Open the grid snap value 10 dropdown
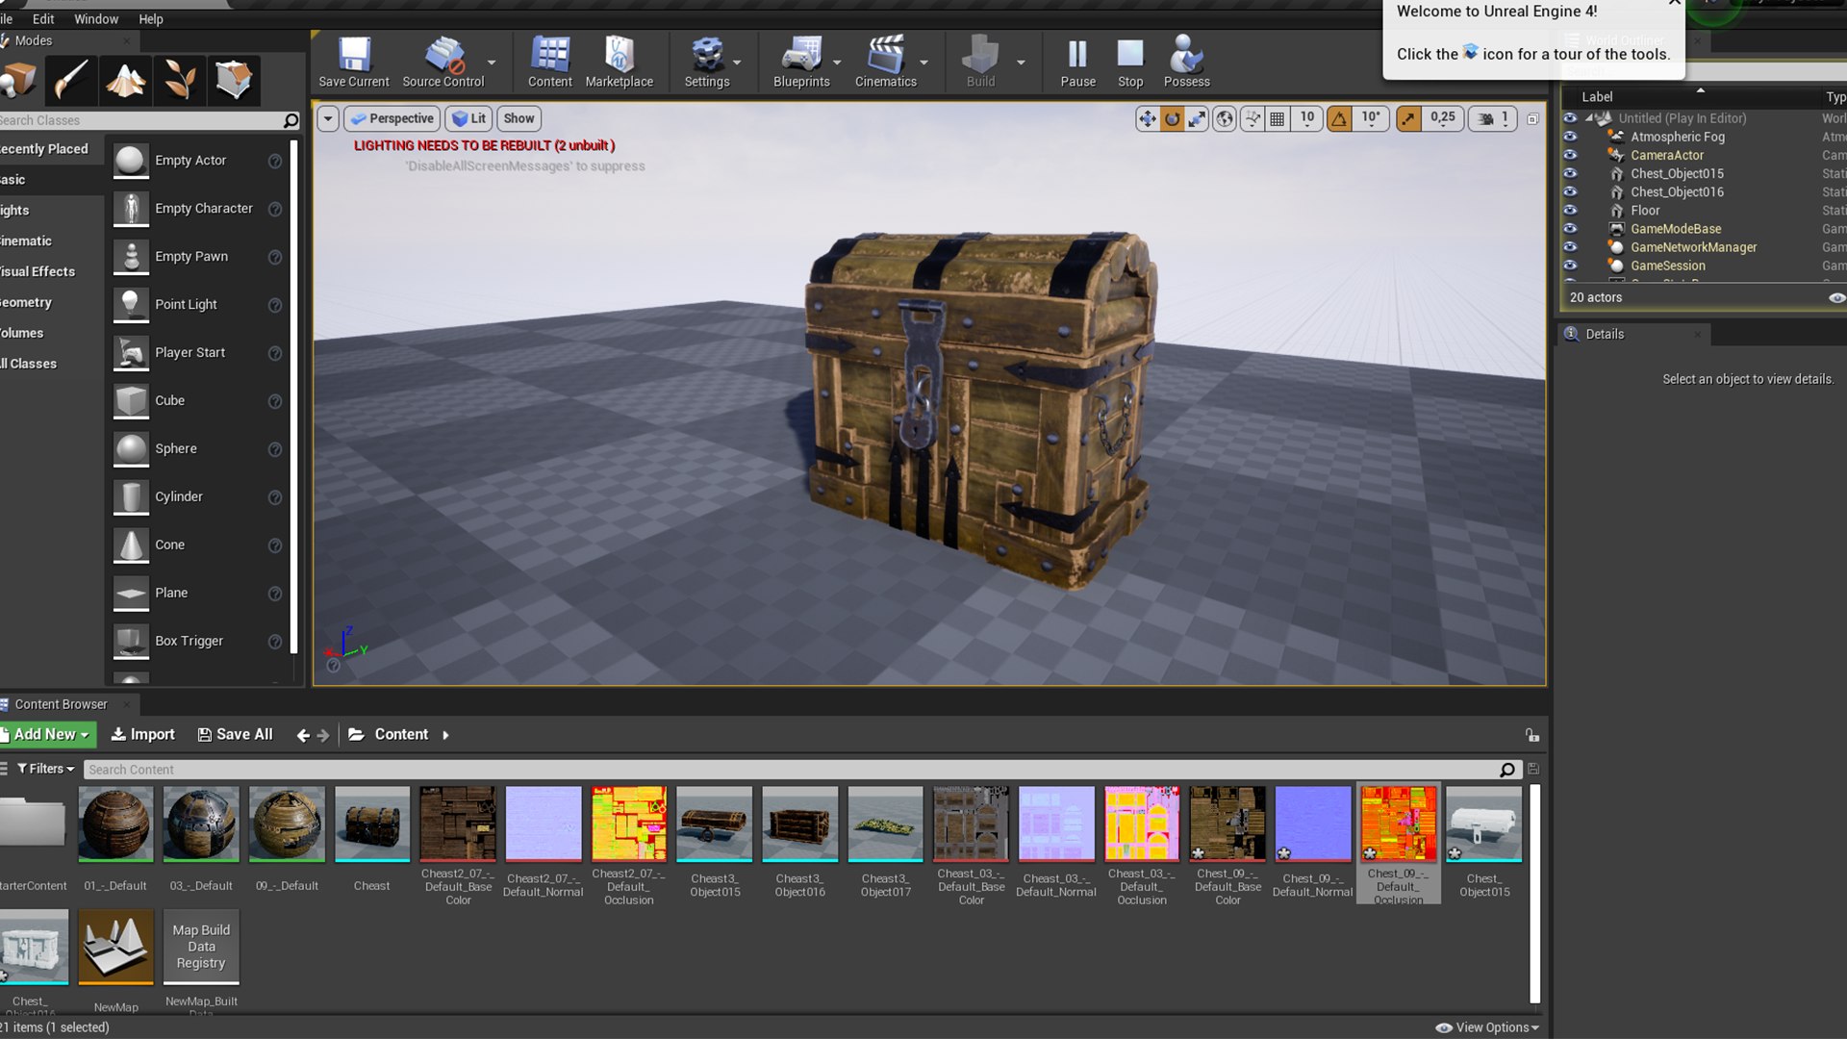Screen dimensions: 1847x1039 pos(1306,118)
